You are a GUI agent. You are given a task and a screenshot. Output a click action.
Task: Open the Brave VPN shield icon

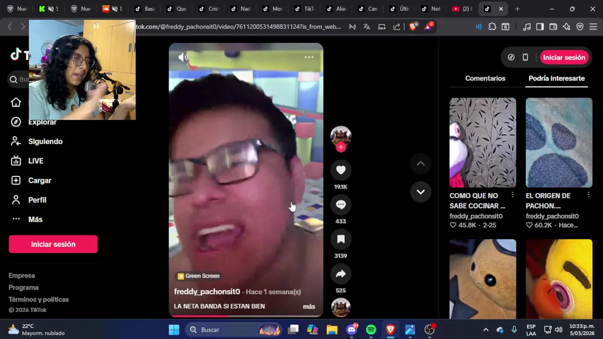point(580,27)
